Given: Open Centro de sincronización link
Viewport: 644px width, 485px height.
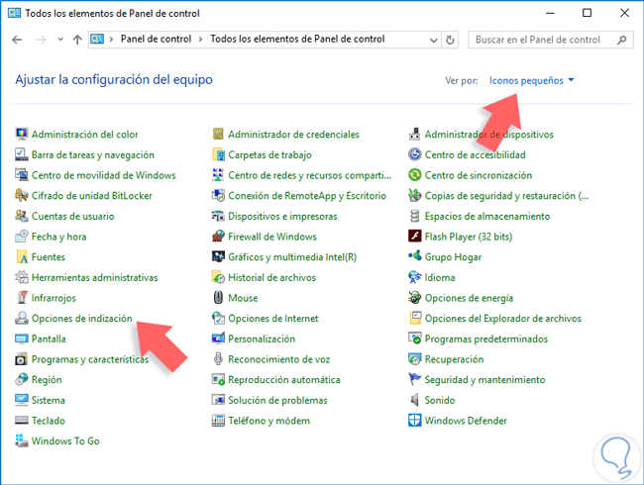Looking at the screenshot, I should (x=479, y=175).
